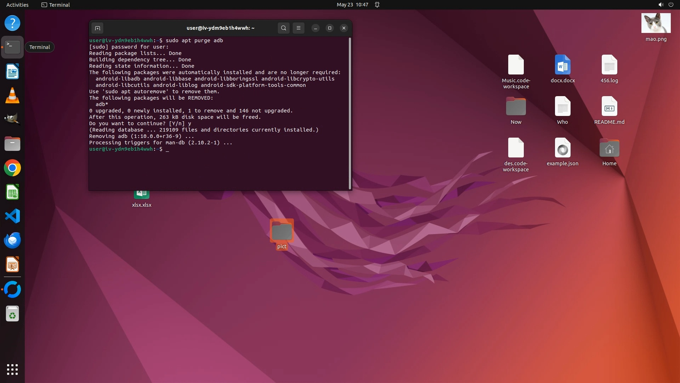680x383 pixels.
Task: Click the terminal vertical scrollbar
Action: (350, 113)
